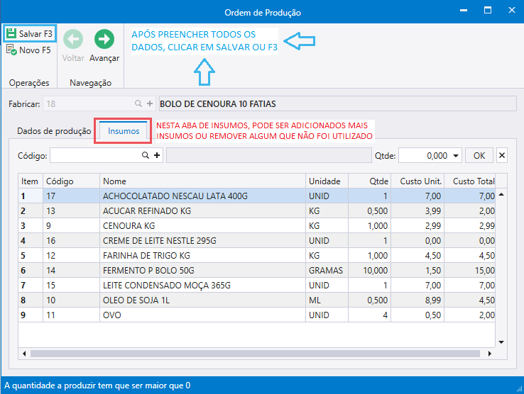Sort by Item column header

[x=31, y=181]
